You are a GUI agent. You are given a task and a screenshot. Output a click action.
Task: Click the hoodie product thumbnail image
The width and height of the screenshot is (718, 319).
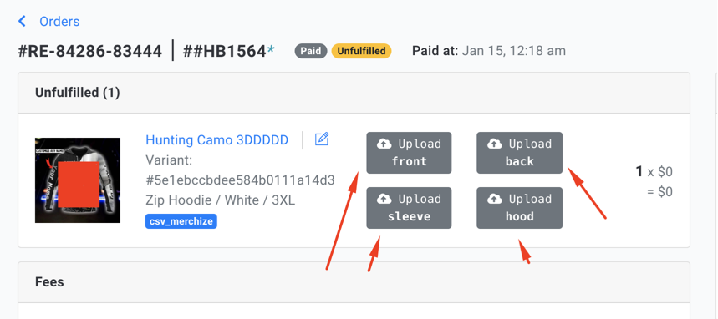(x=78, y=180)
